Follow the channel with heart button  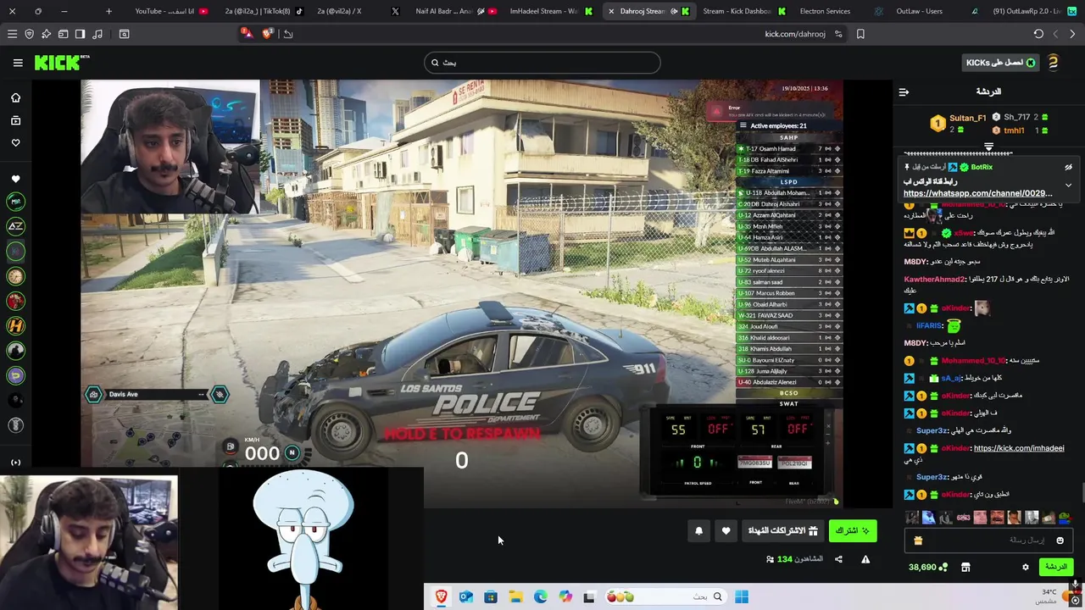point(726,531)
